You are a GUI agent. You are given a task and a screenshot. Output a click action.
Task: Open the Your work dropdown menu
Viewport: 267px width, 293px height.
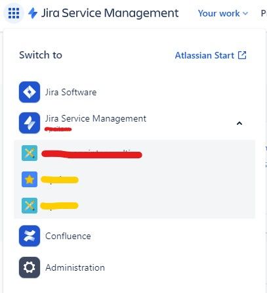point(223,13)
